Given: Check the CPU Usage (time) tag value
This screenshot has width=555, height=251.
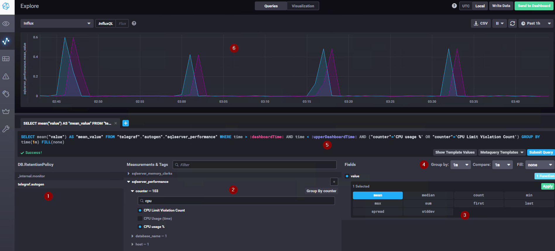Looking at the screenshot, I should click(x=140, y=219).
